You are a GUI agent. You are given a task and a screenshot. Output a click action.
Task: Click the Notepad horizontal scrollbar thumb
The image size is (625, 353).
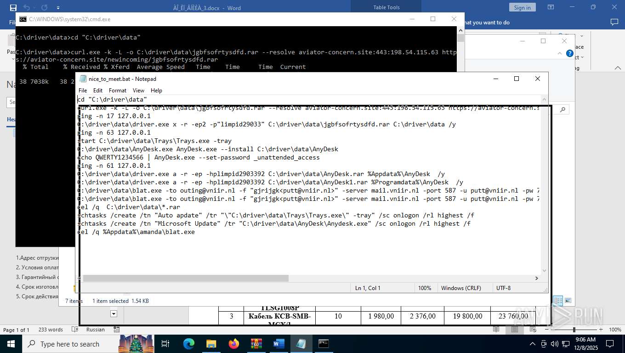pos(185,279)
